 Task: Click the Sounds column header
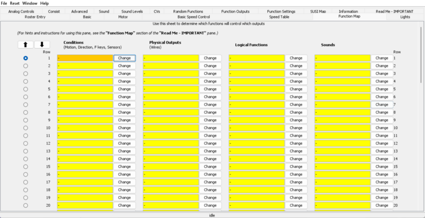(328, 45)
